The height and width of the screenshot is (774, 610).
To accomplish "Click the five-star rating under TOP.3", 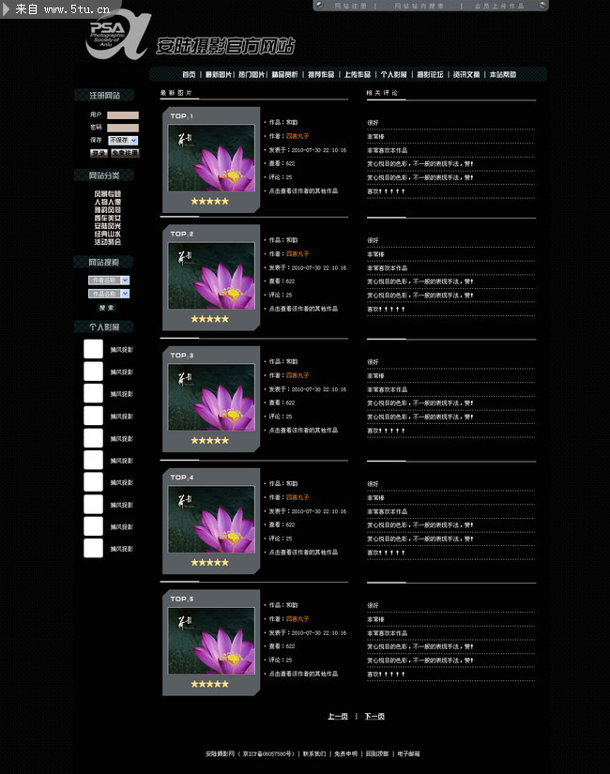I will click(209, 440).
